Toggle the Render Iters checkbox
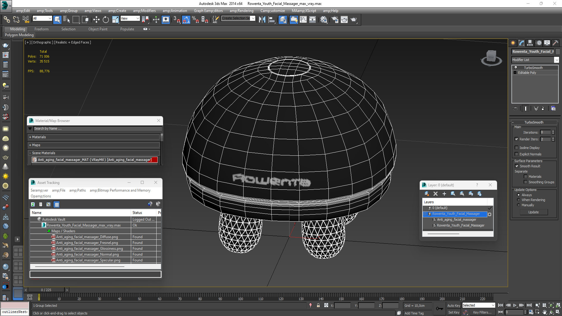Image resolution: width=562 pixels, height=316 pixels. coord(517,139)
